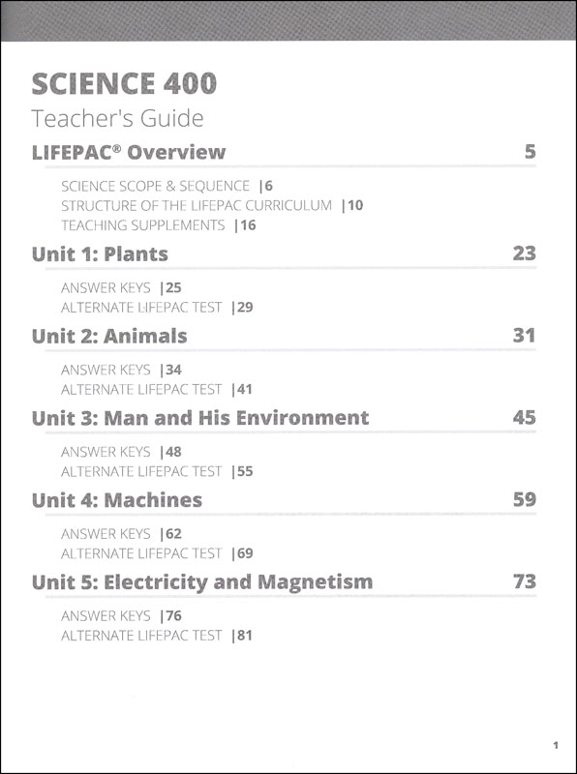The width and height of the screenshot is (577, 774).
Task: Open Unit 5: Electricity and Magnetism heading
Action: pos(202,582)
